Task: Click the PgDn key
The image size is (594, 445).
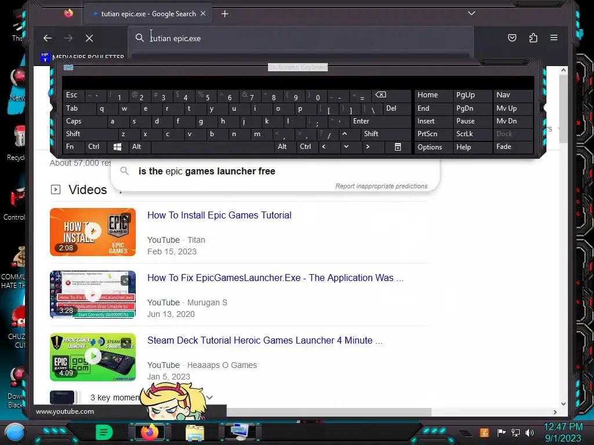Action: click(x=472, y=108)
